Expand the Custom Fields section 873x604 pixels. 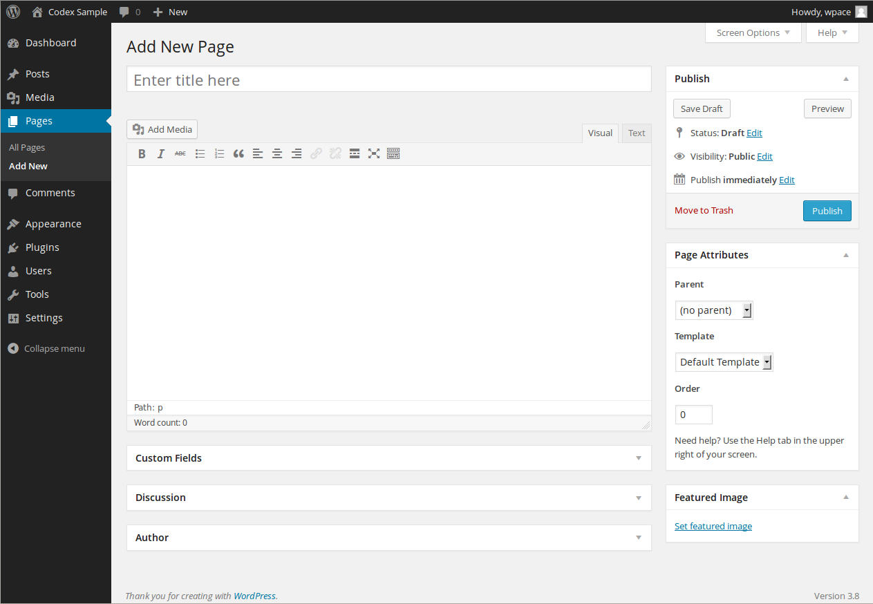[x=637, y=457]
